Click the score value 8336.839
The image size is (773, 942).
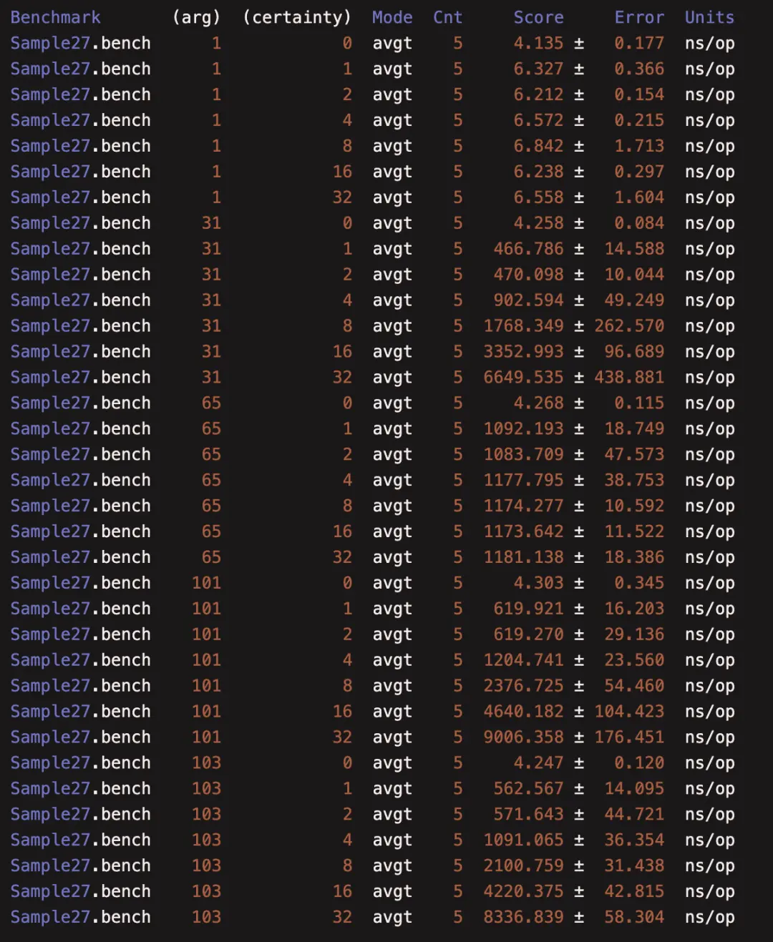(523, 917)
